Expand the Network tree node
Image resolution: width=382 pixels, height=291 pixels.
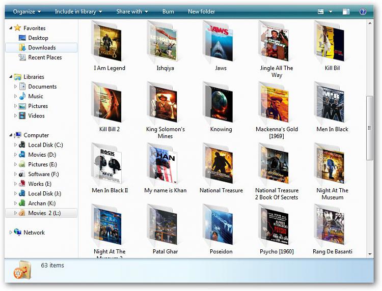pos(11,232)
